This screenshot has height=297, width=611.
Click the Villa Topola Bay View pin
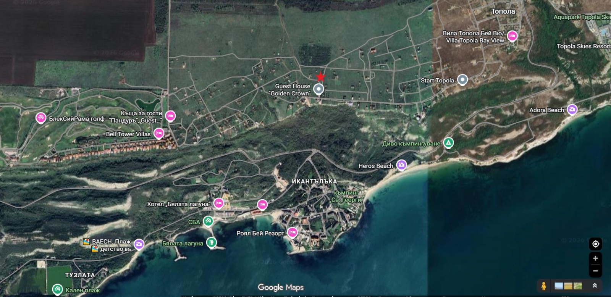tap(512, 36)
